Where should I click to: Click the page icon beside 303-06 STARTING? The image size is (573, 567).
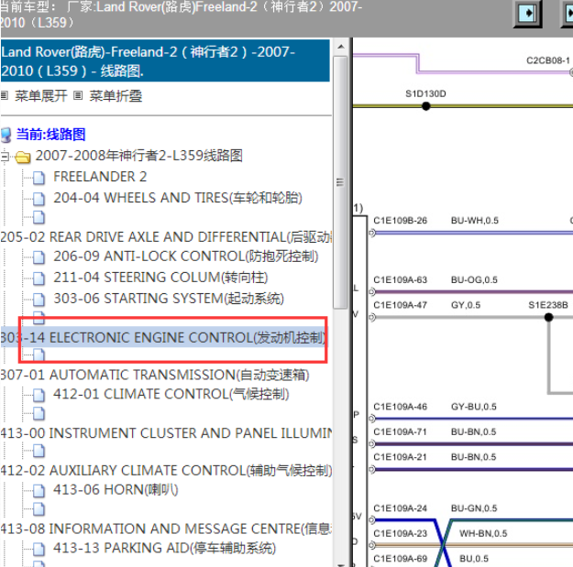point(39,300)
